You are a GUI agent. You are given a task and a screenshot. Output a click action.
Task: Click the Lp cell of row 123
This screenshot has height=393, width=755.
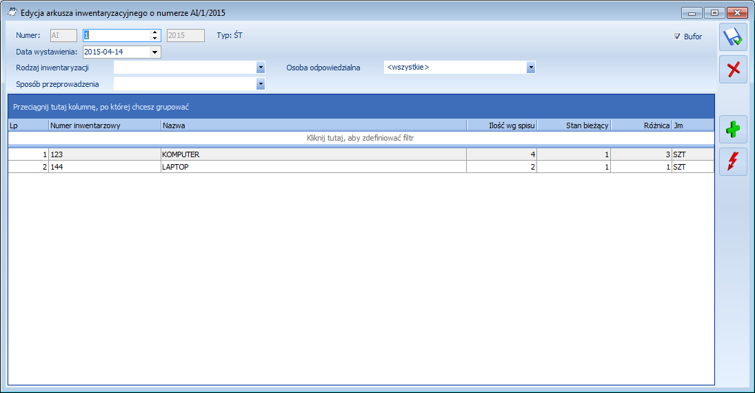[28, 154]
